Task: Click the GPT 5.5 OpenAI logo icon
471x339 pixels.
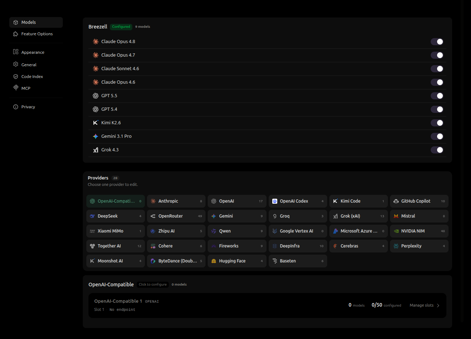Action: [x=96, y=96]
